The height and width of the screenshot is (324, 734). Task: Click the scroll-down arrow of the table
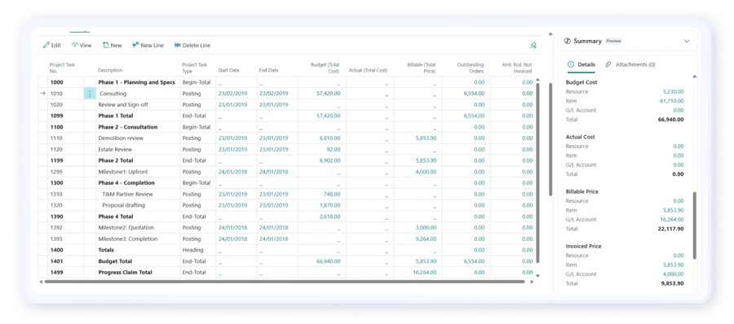click(x=537, y=276)
